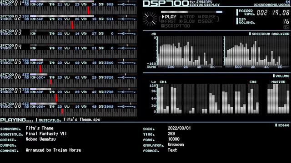Click the VOLUME section heading
The height and width of the screenshot is (163, 291).
coord(281,76)
